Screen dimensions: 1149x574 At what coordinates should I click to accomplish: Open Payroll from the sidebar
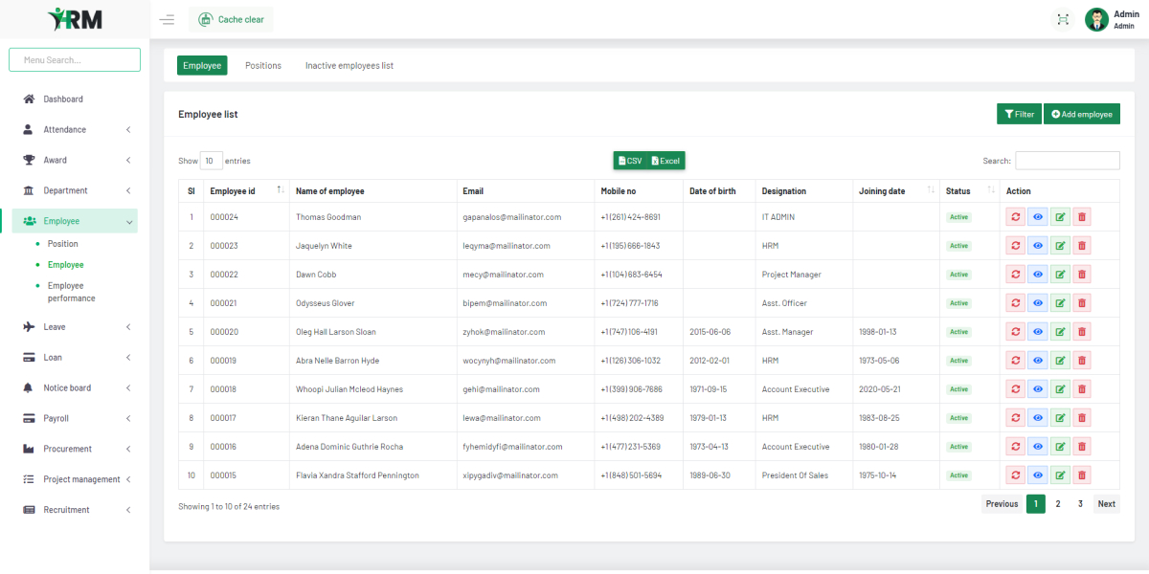57,418
